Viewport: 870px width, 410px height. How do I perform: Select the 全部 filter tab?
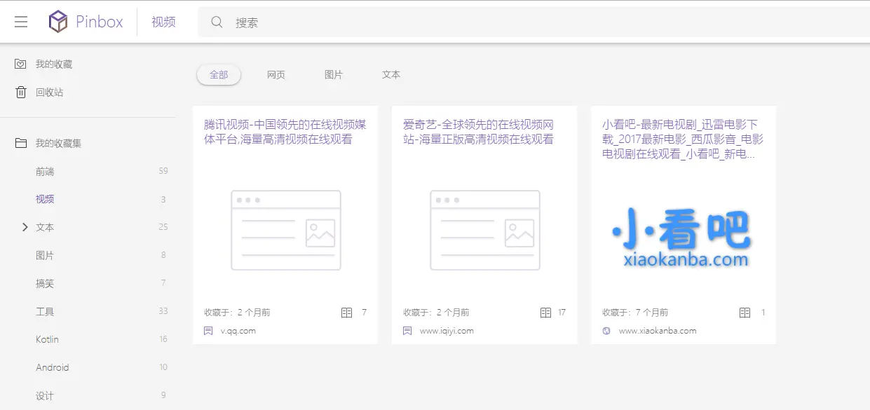219,74
